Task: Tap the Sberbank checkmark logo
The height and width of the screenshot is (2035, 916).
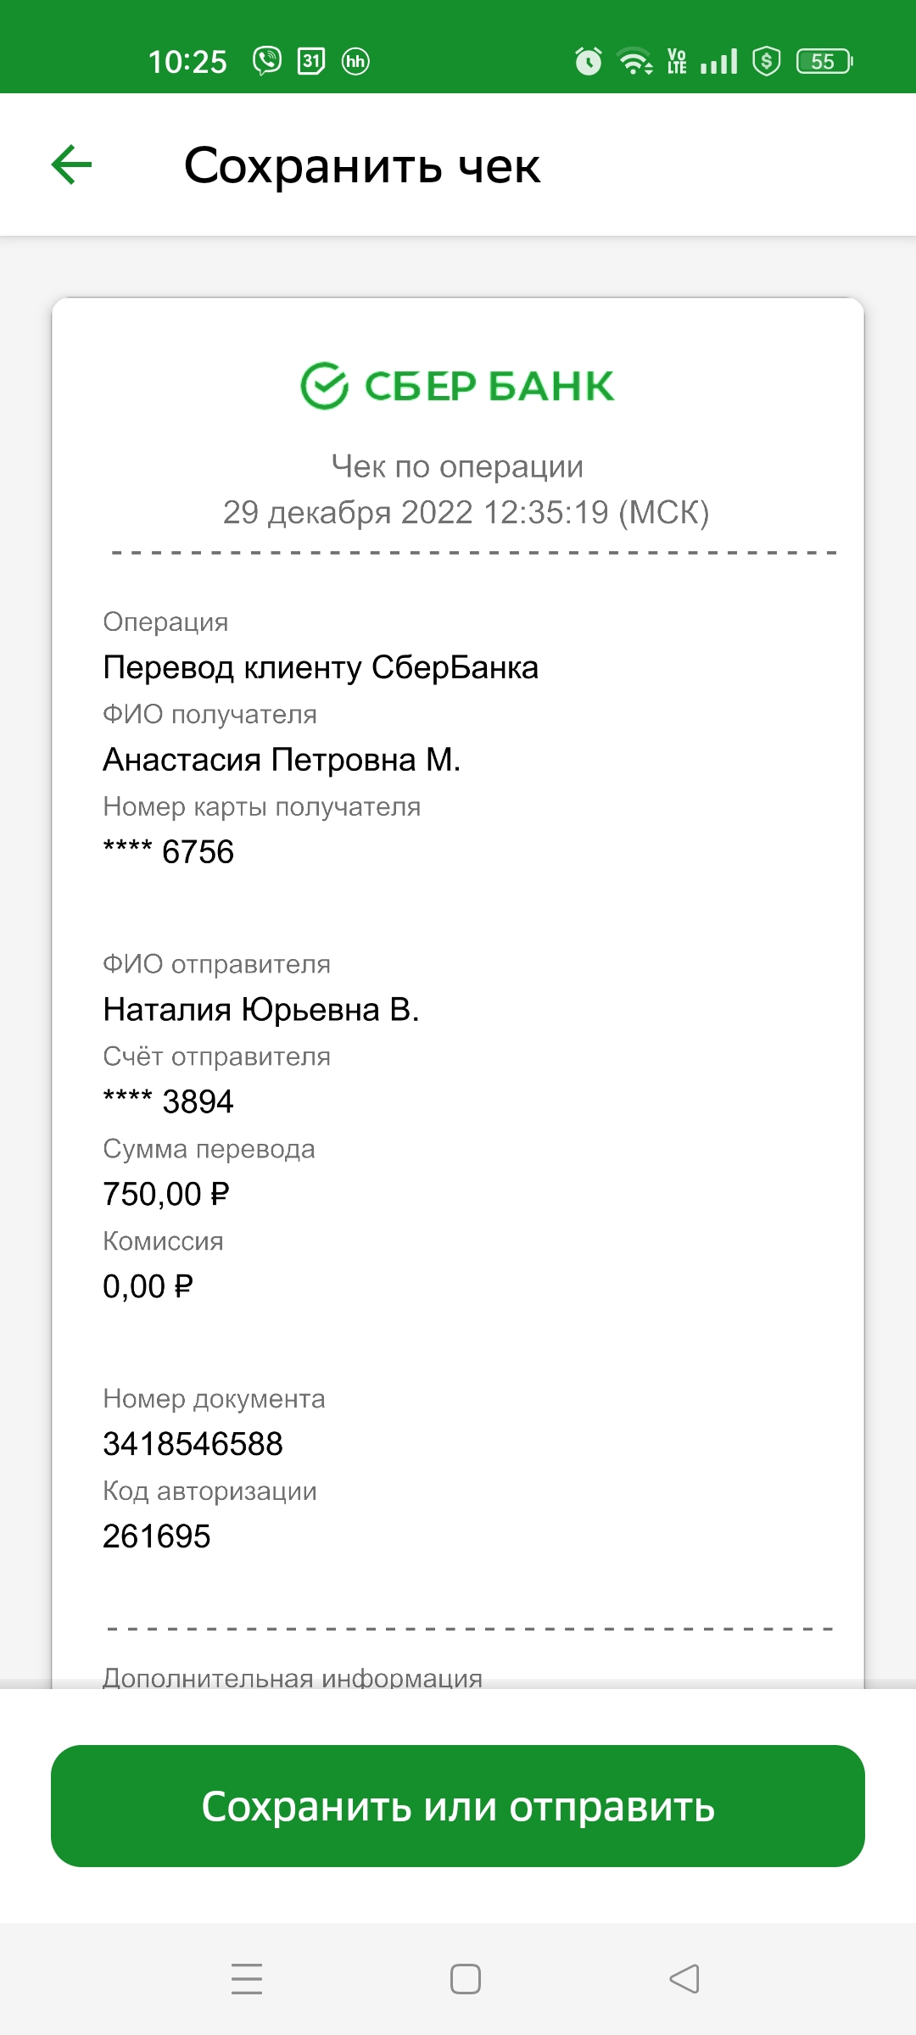Action: pyautogui.click(x=325, y=386)
